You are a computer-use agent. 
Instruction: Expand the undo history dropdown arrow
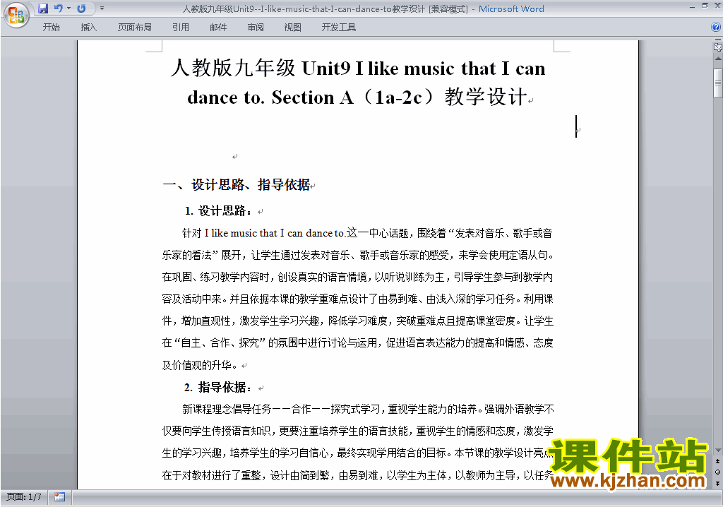point(69,8)
